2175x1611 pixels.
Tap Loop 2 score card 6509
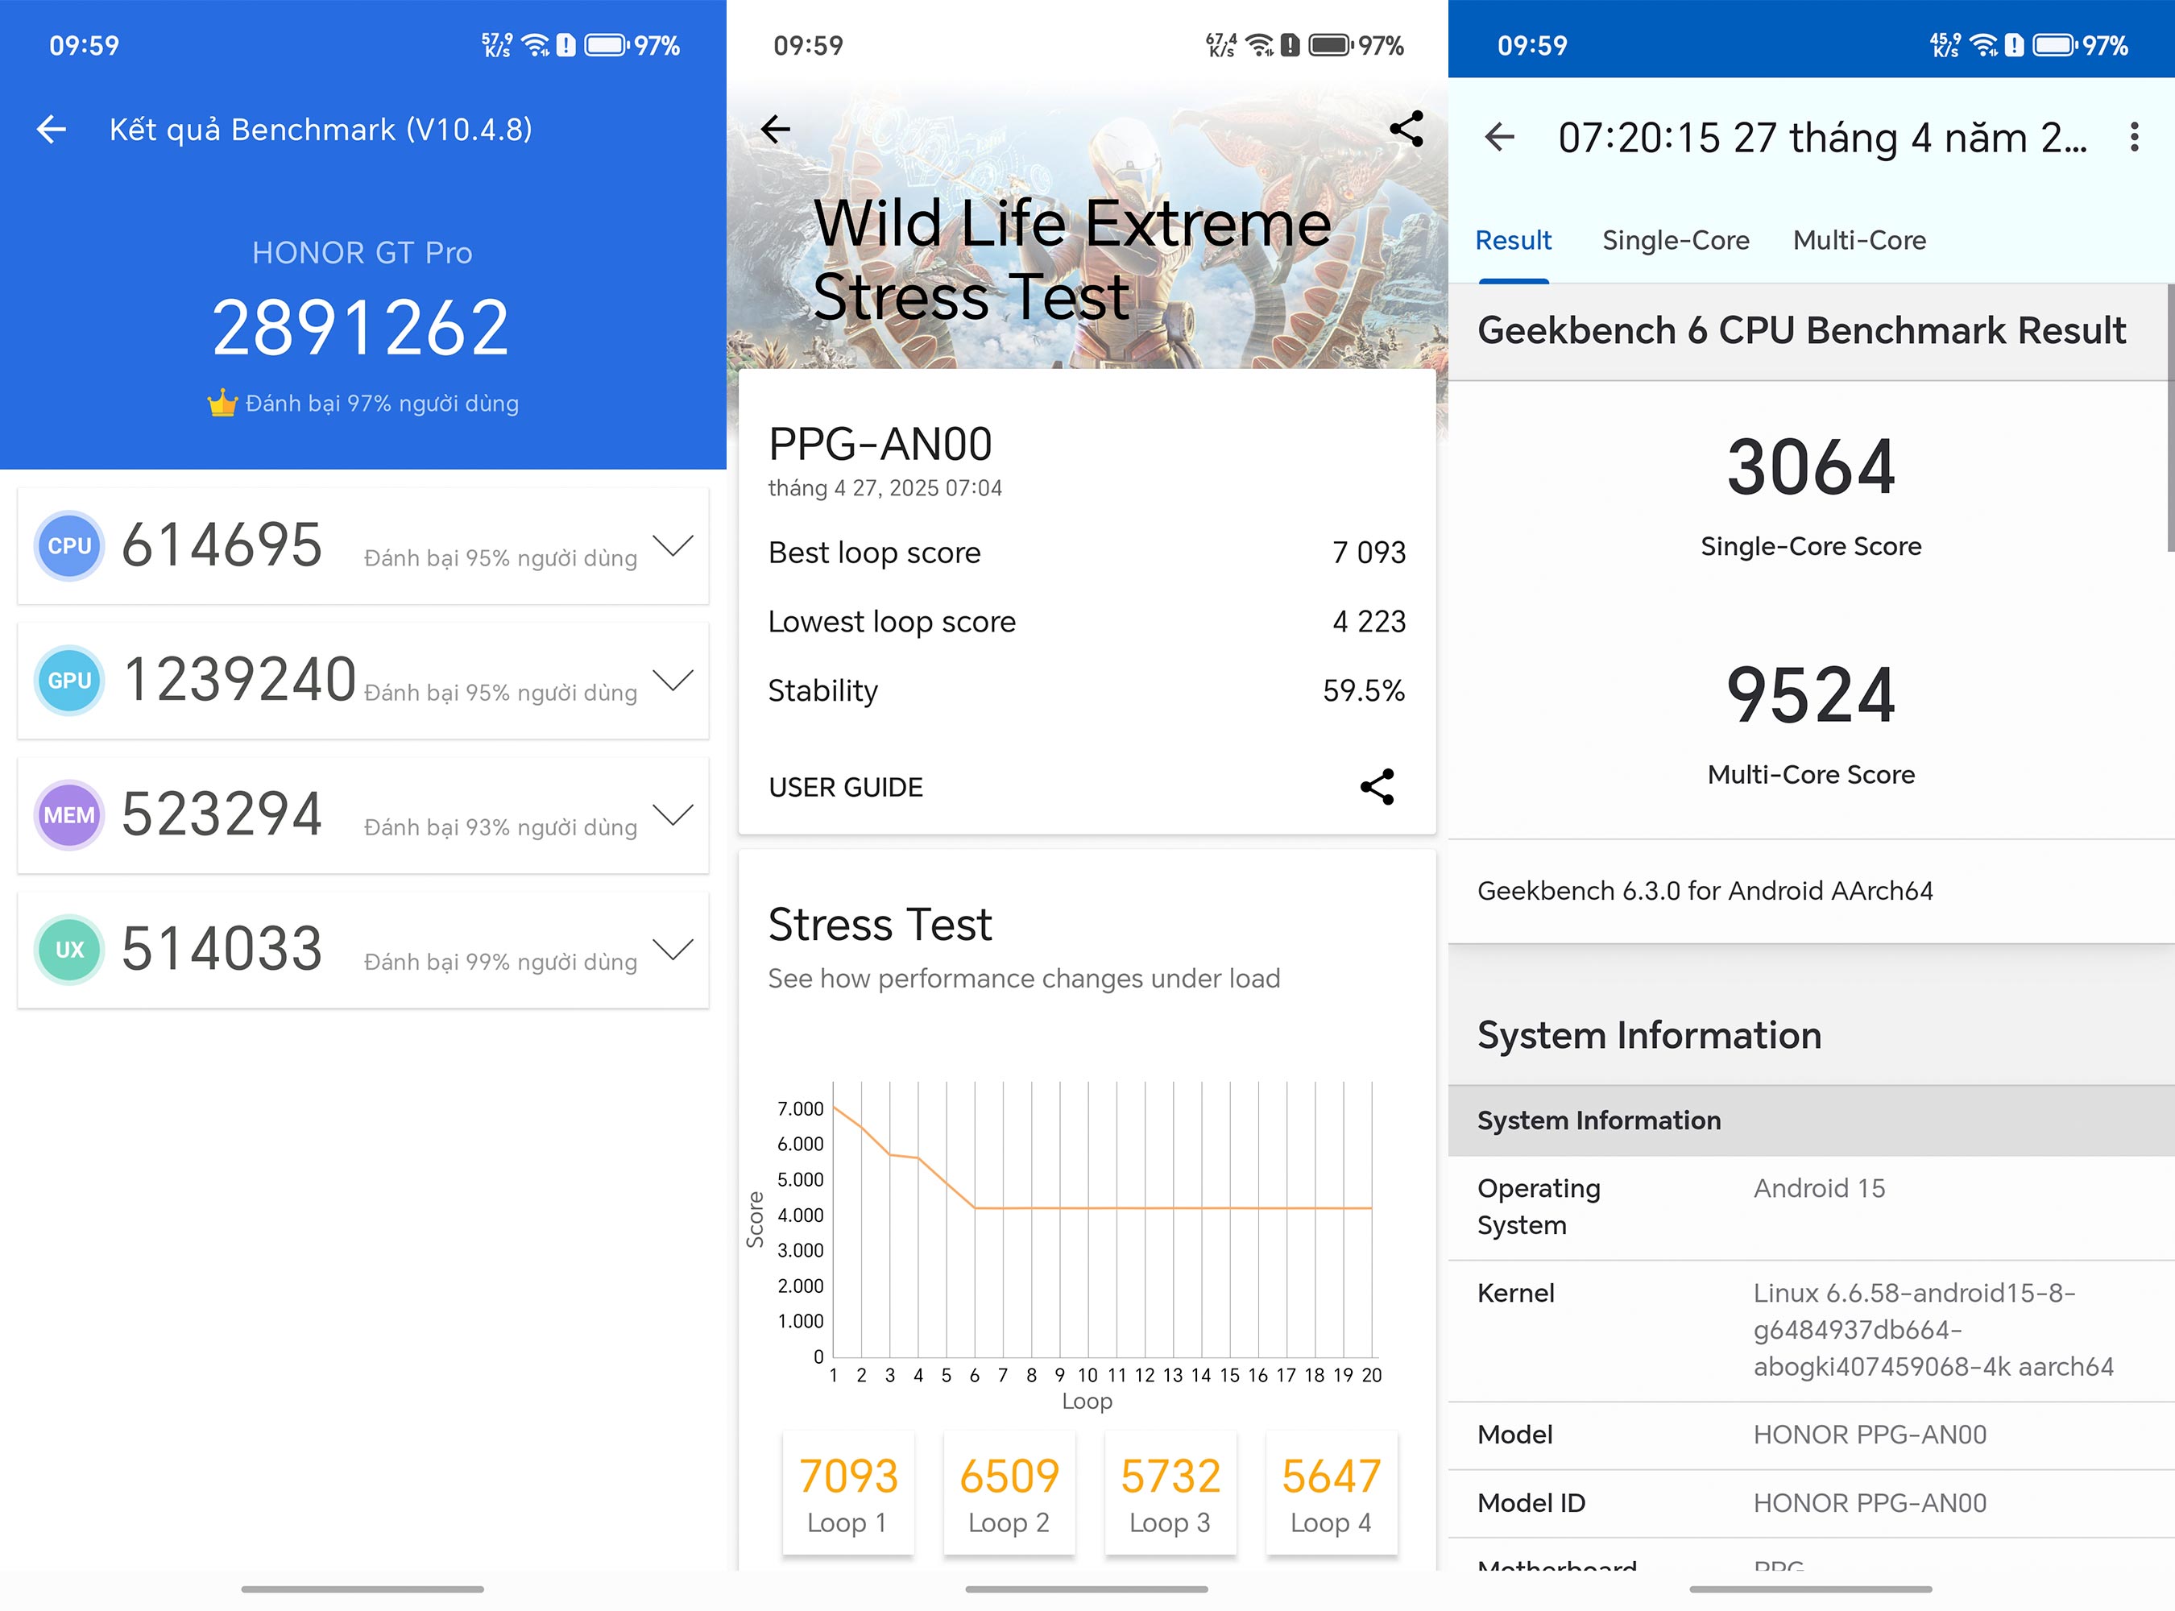1009,1492
